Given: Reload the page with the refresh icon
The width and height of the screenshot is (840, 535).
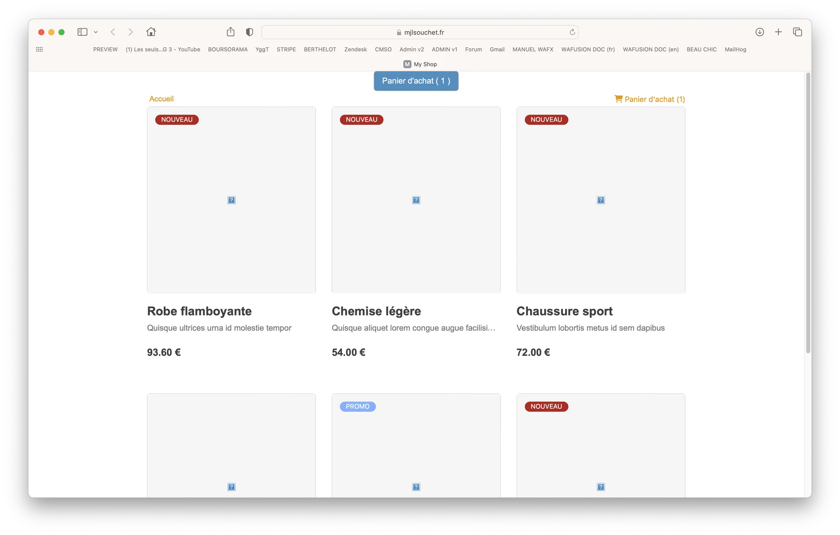Looking at the screenshot, I should point(572,32).
